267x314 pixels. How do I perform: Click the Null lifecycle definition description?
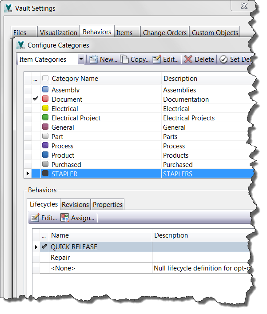pos(202,268)
